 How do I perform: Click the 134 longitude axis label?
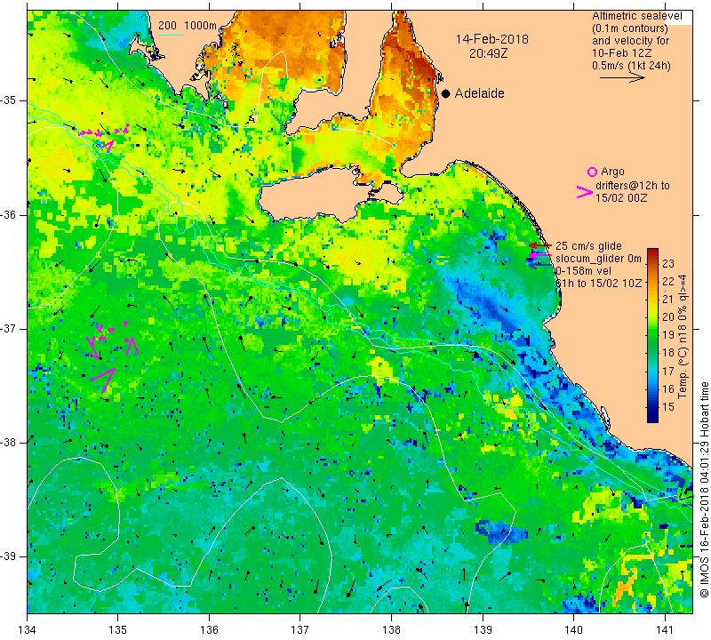pos(28,629)
